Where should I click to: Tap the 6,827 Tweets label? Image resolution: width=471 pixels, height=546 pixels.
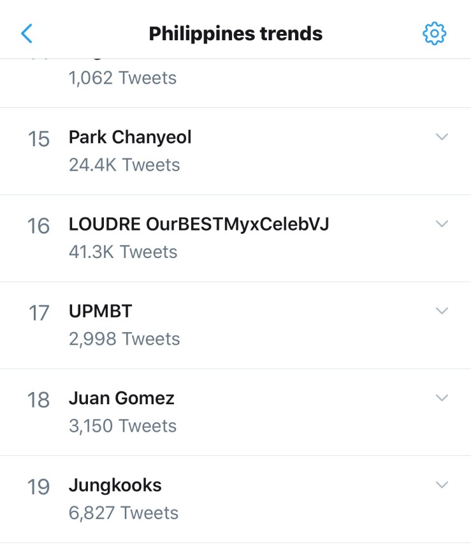pyautogui.click(x=124, y=513)
